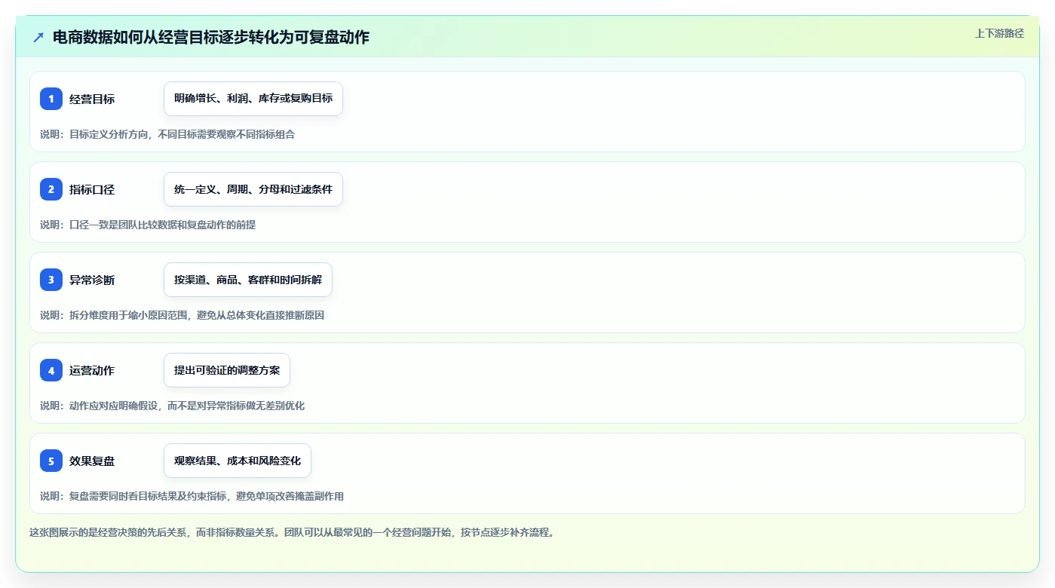1055x588 pixels.
Task: Click the 上下游路径 label in header
Action: tap(999, 33)
